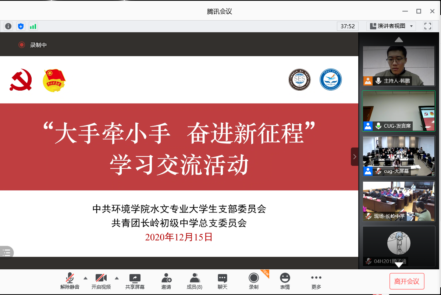Unmute microphone via 解除静音

pyautogui.click(x=70, y=281)
